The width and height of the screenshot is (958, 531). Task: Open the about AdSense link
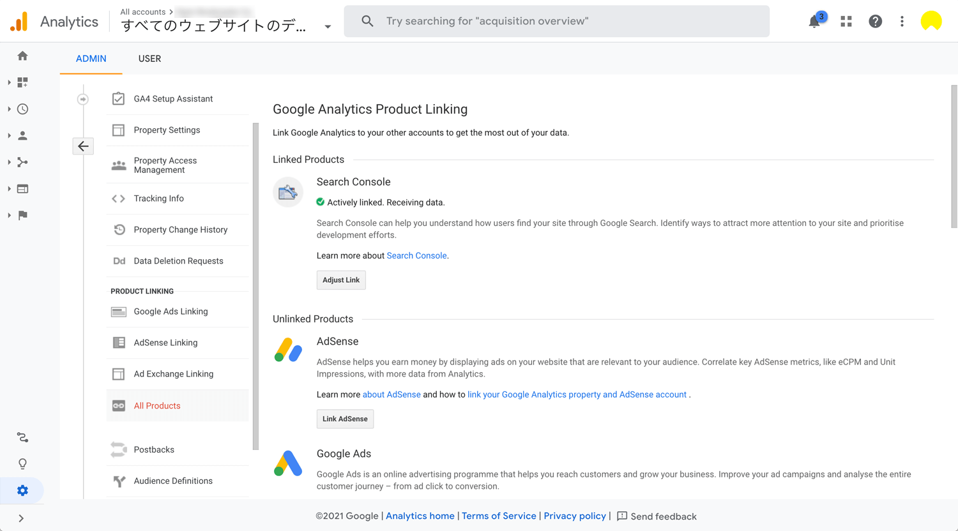tap(392, 394)
